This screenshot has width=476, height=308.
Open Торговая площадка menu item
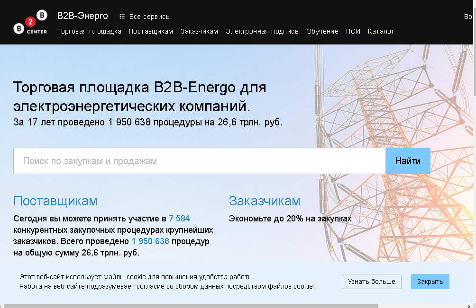click(x=89, y=31)
